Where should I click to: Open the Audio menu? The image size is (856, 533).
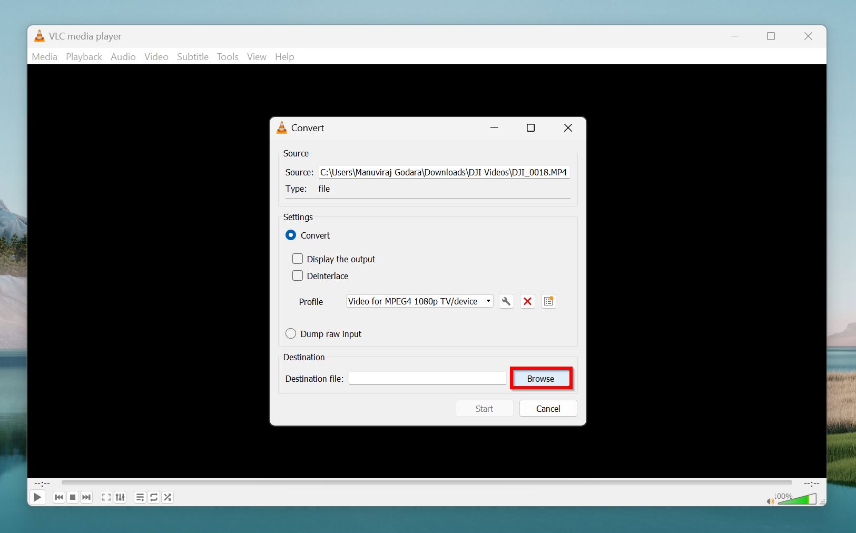click(123, 56)
